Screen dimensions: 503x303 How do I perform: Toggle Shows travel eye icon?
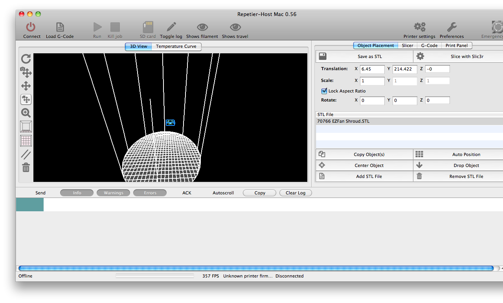click(x=235, y=27)
